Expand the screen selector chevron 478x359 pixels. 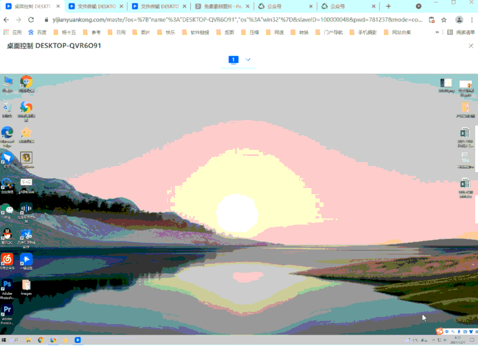point(248,60)
